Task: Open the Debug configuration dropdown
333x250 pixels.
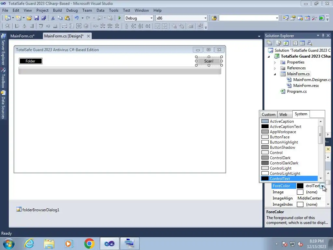Action: (152, 18)
